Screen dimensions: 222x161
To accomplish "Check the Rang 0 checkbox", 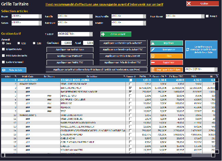I will (207, 16).
